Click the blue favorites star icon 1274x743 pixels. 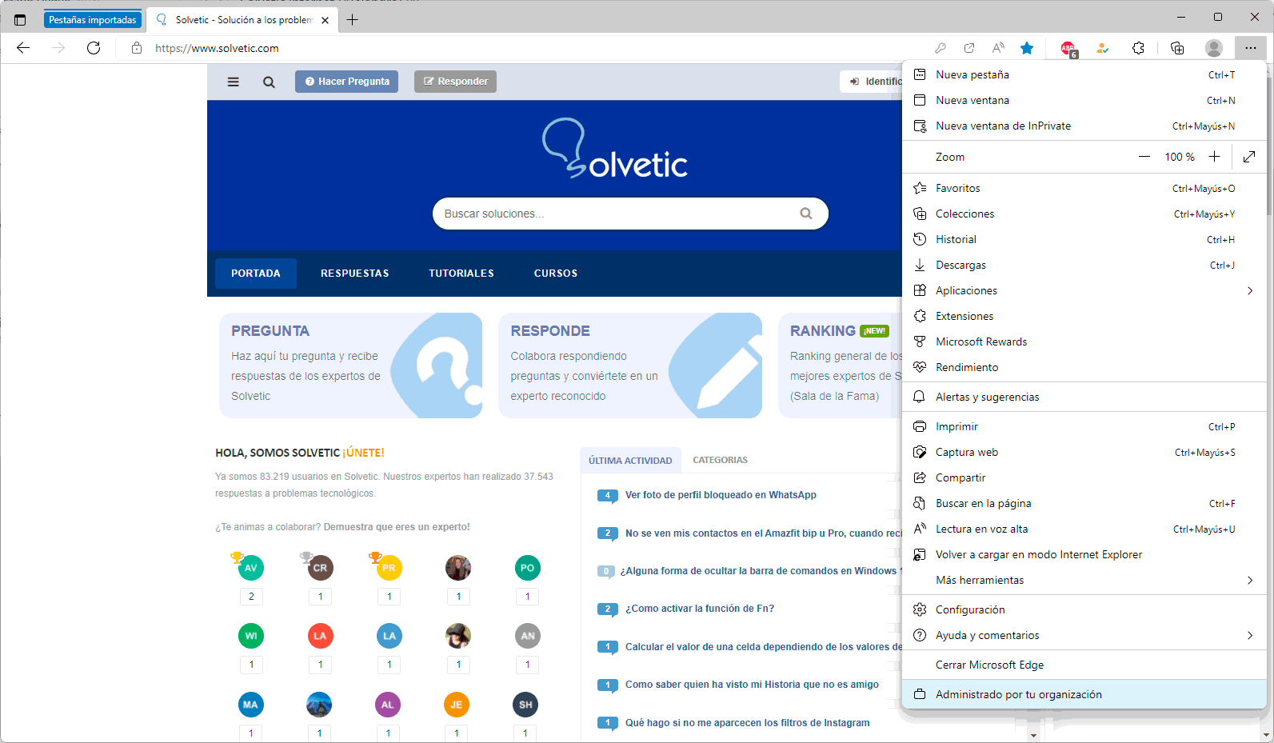(1027, 48)
